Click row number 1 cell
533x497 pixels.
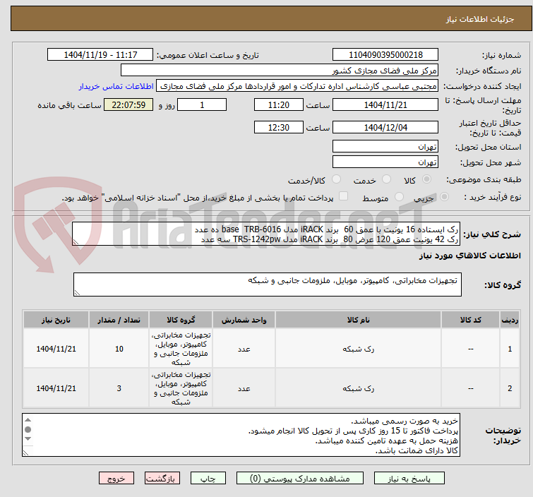510,349
